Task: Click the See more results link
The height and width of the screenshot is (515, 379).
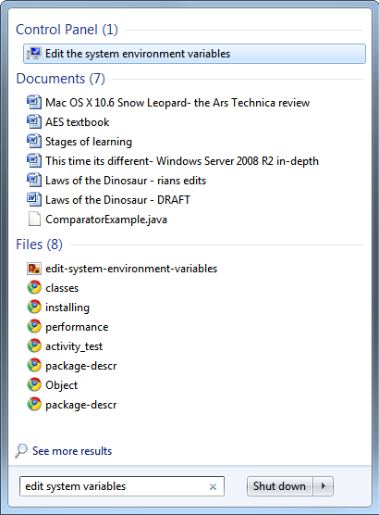Action: point(72,451)
